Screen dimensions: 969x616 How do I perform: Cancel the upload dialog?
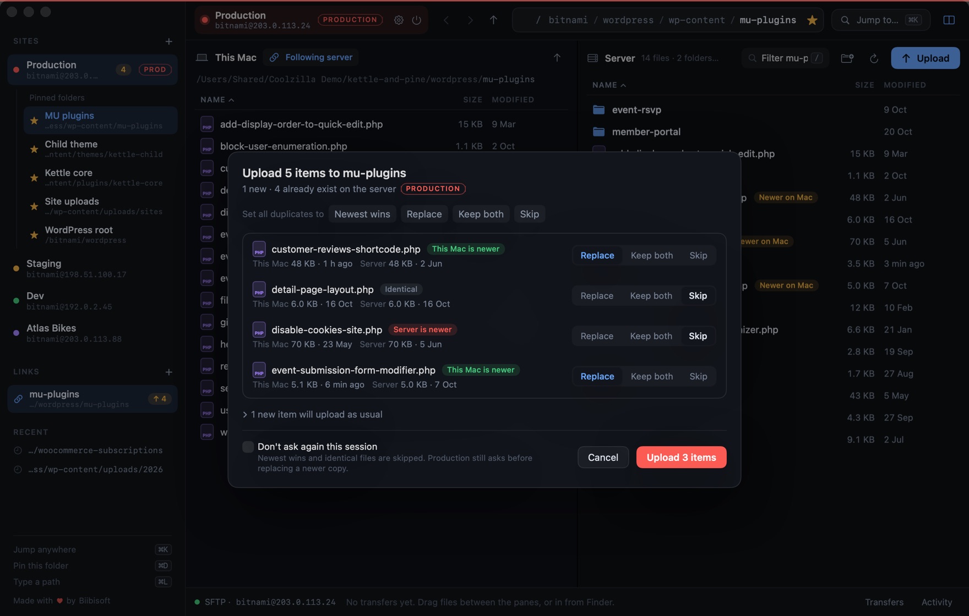point(603,457)
